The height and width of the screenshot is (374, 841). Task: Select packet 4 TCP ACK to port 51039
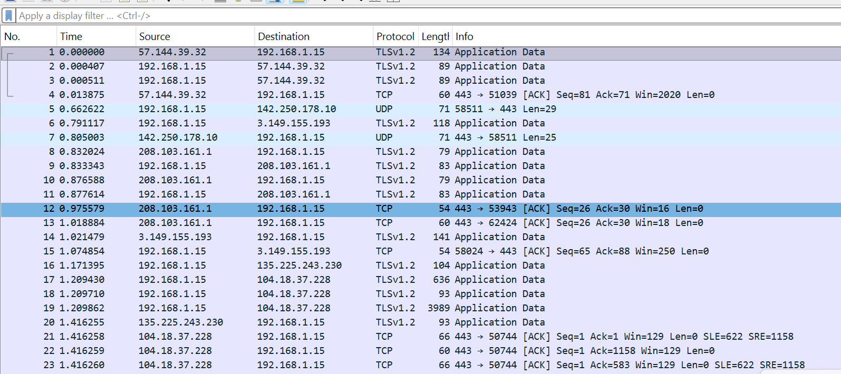421,95
